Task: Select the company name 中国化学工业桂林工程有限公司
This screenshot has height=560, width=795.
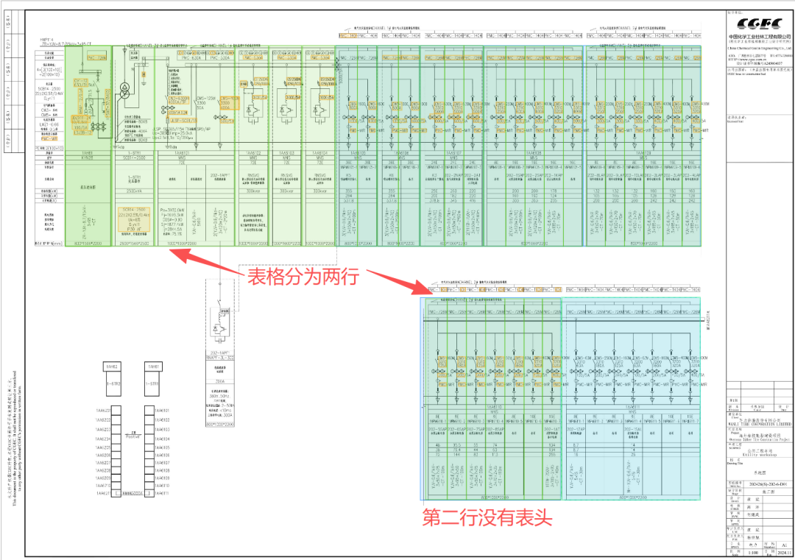Action: 760,37
